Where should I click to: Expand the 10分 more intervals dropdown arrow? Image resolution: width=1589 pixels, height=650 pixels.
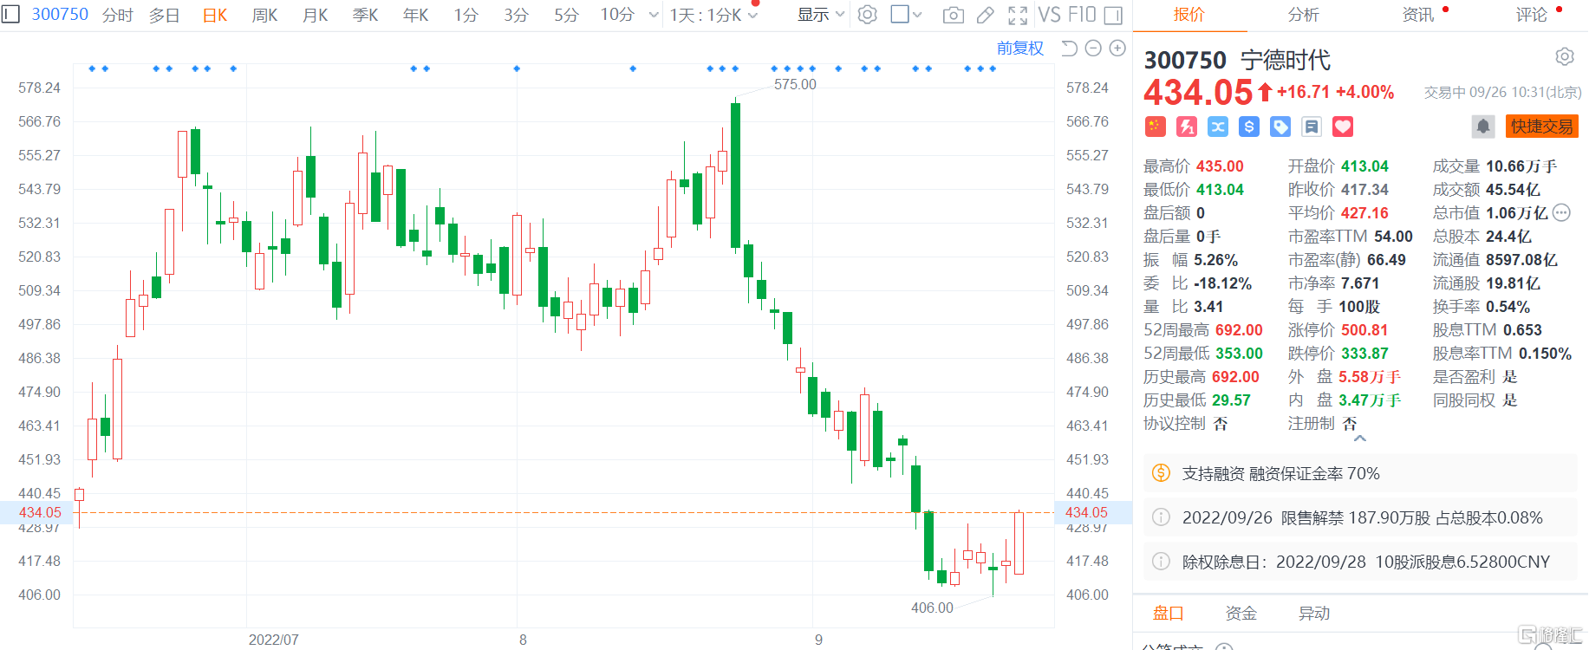tap(654, 15)
